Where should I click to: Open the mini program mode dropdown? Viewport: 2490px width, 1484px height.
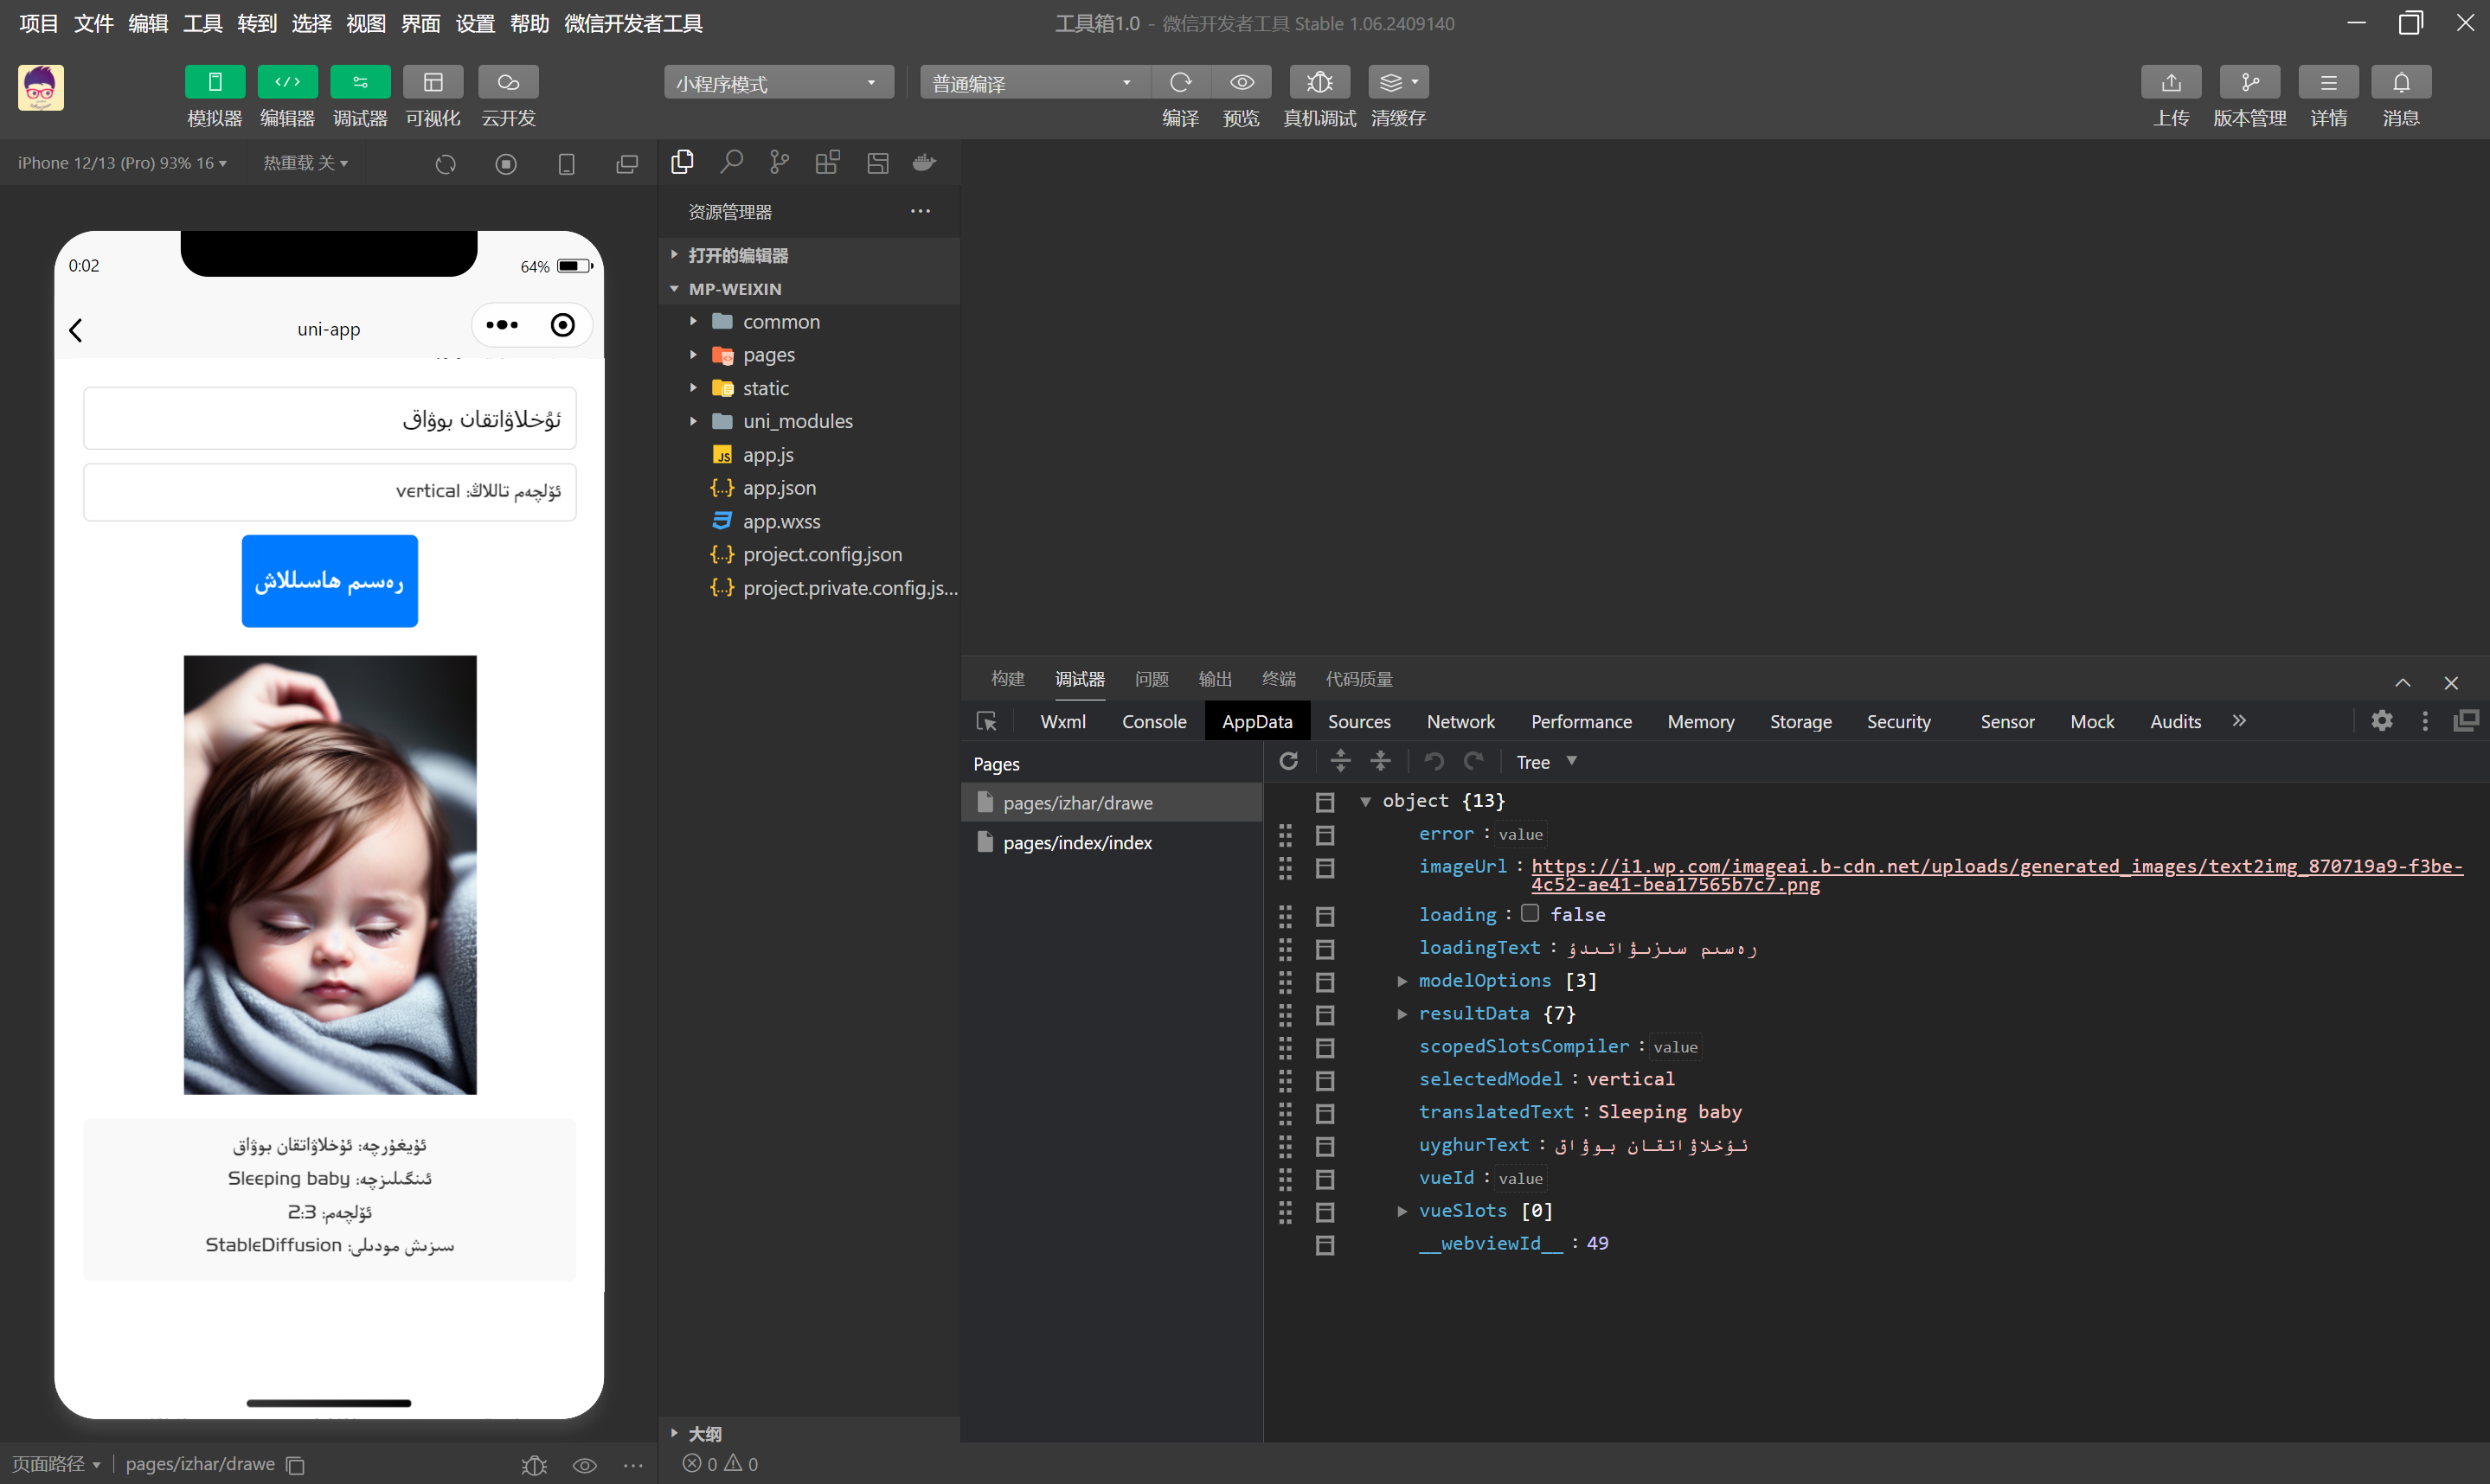(x=777, y=83)
